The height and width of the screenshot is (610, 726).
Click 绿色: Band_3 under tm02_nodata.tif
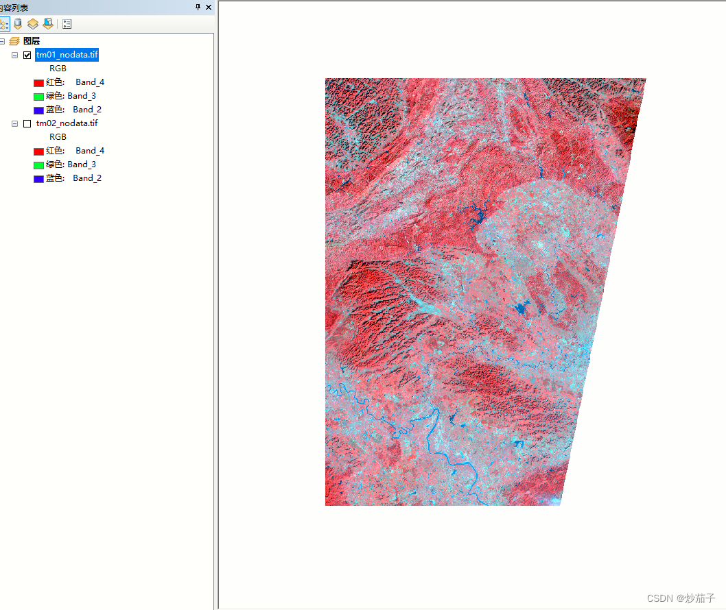71,164
